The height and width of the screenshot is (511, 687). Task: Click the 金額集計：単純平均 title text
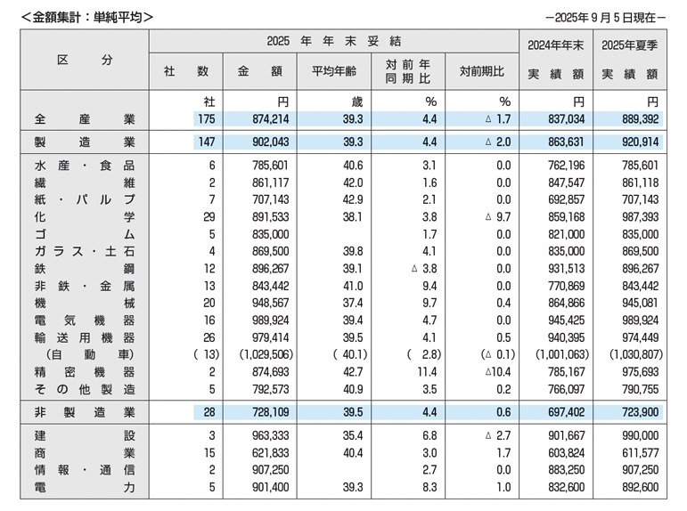click(87, 15)
